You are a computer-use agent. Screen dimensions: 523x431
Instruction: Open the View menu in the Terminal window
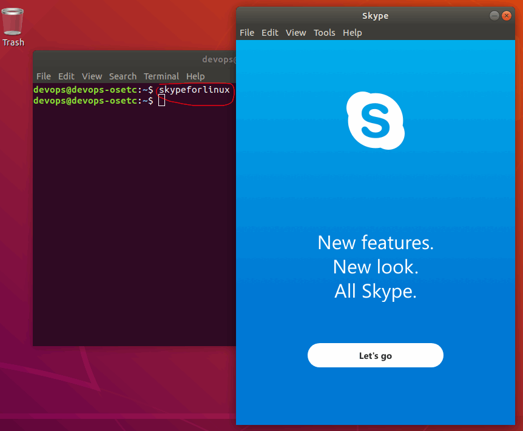tap(92, 76)
